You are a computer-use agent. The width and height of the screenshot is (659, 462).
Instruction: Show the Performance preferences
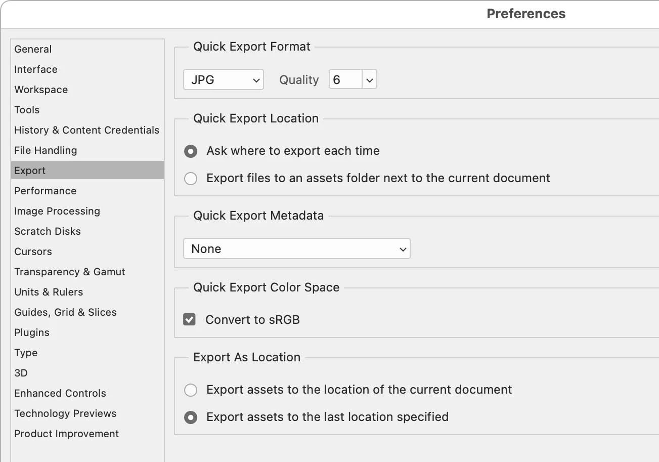click(x=46, y=191)
